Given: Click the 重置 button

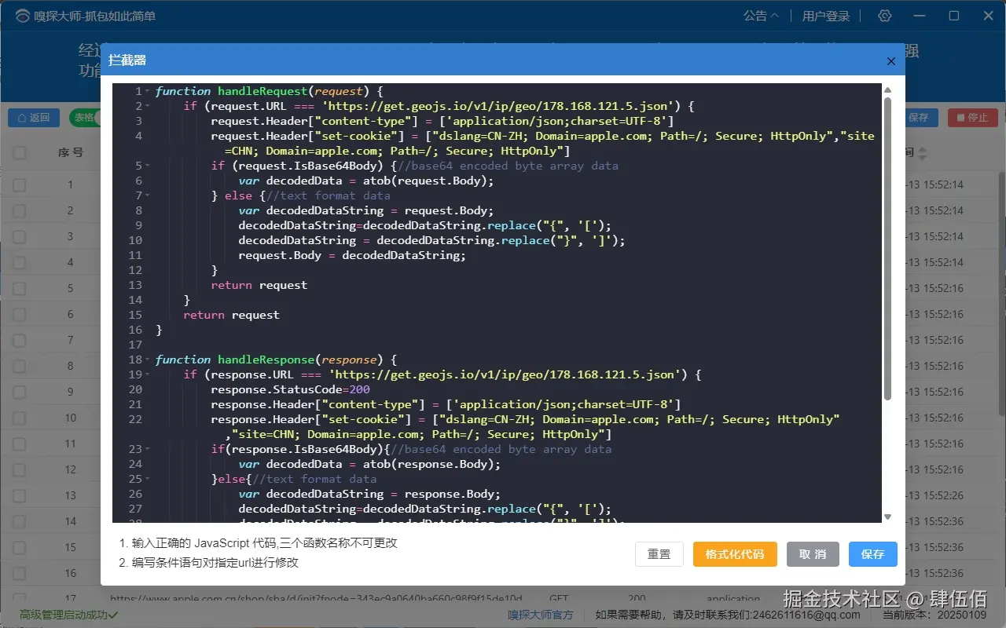Looking at the screenshot, I should [659, 554].
